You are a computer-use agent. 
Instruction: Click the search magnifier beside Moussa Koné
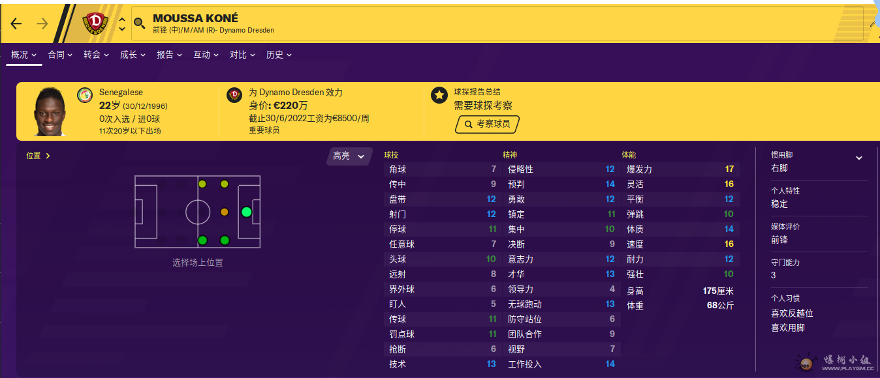point(139,24)
